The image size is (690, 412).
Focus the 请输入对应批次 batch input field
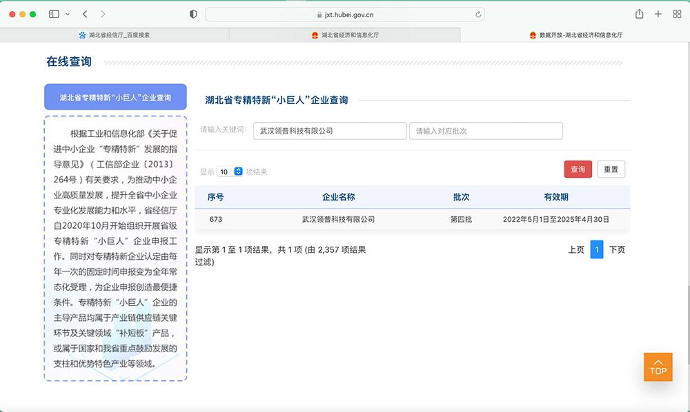[x=486, y=131]
